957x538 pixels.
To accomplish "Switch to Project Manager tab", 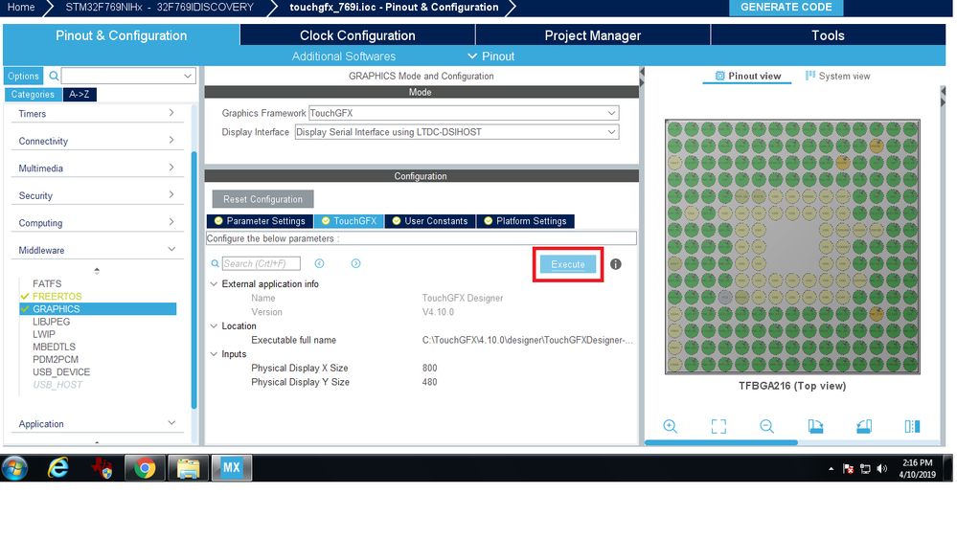I will pos(593,35).
